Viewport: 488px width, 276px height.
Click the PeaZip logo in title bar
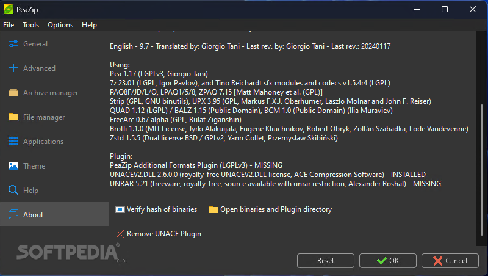coord(9,9)
